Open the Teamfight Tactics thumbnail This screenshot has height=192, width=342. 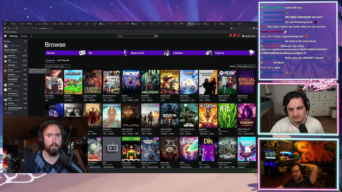246,149
